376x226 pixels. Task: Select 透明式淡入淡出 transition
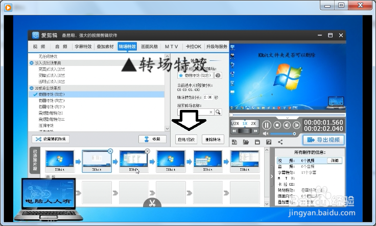click(x=52, y=82)
